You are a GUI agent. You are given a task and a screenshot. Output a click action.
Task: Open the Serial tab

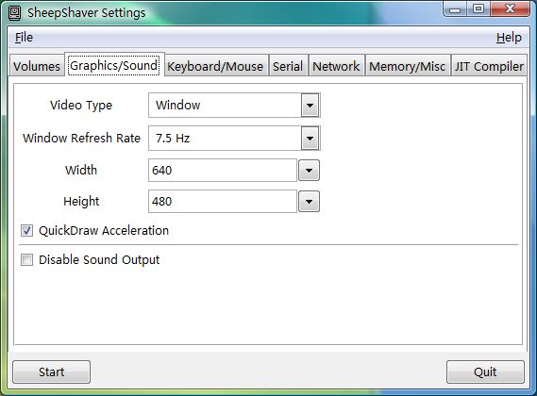pos(288,66)
